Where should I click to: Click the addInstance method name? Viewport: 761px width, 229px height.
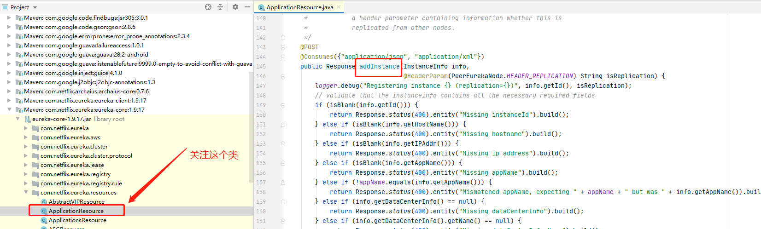coord(380,67)
